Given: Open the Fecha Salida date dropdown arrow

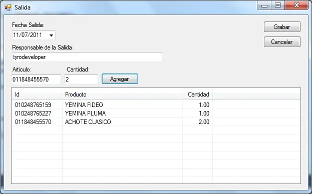Looking at the screenshot, I should click(52, 35).
